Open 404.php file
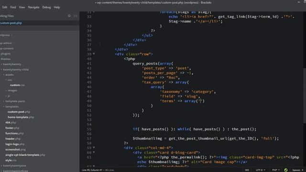The width and height of the screenshot is (306, 172). (11, 123)
